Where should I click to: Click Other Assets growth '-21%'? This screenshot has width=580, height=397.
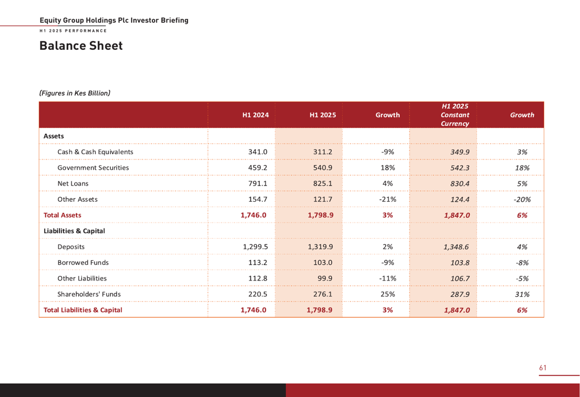[x=387, y=199]
